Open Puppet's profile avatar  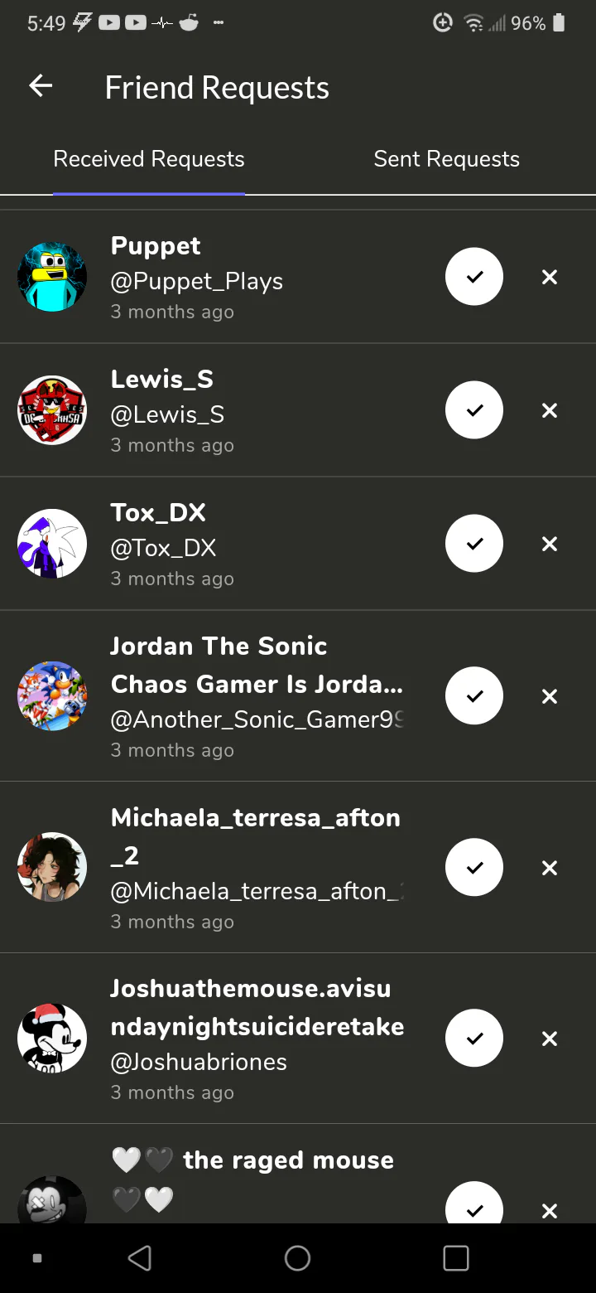pos(52,277)
